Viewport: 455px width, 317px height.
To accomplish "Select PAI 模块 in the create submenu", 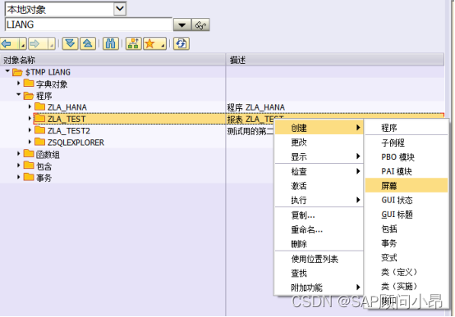I will [x=407, y=171].
